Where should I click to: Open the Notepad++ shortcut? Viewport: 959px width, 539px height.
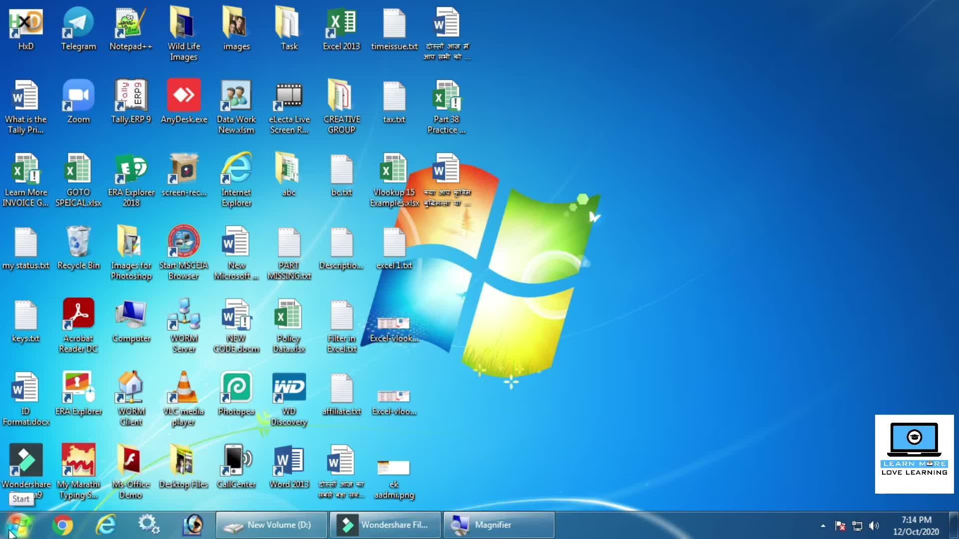[x=131, y=30]
